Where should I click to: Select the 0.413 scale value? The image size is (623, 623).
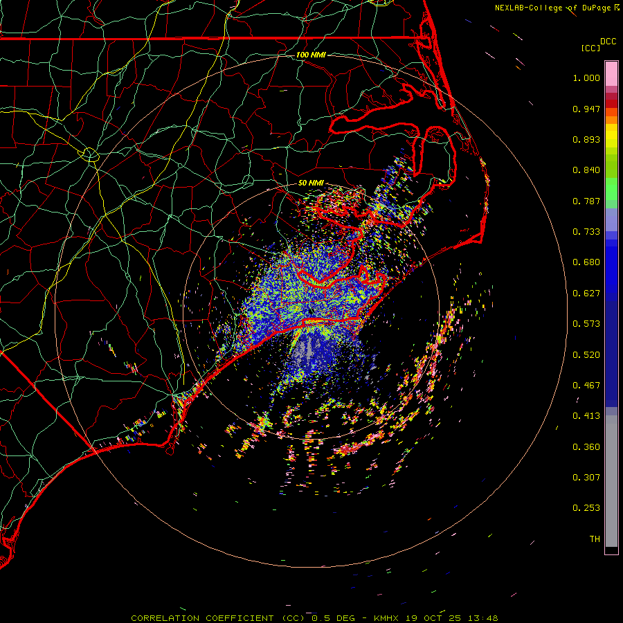(586, 416)
